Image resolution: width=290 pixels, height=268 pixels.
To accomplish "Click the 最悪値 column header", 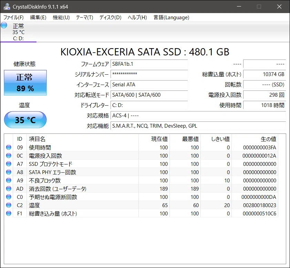I will pos(185,139).
